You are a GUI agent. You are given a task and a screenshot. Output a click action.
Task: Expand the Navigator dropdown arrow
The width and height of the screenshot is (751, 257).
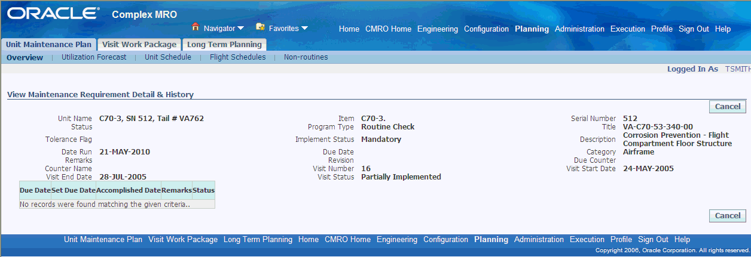[x=240, y=28]
